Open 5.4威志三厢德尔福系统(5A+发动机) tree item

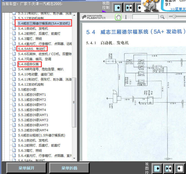[44, 23]
